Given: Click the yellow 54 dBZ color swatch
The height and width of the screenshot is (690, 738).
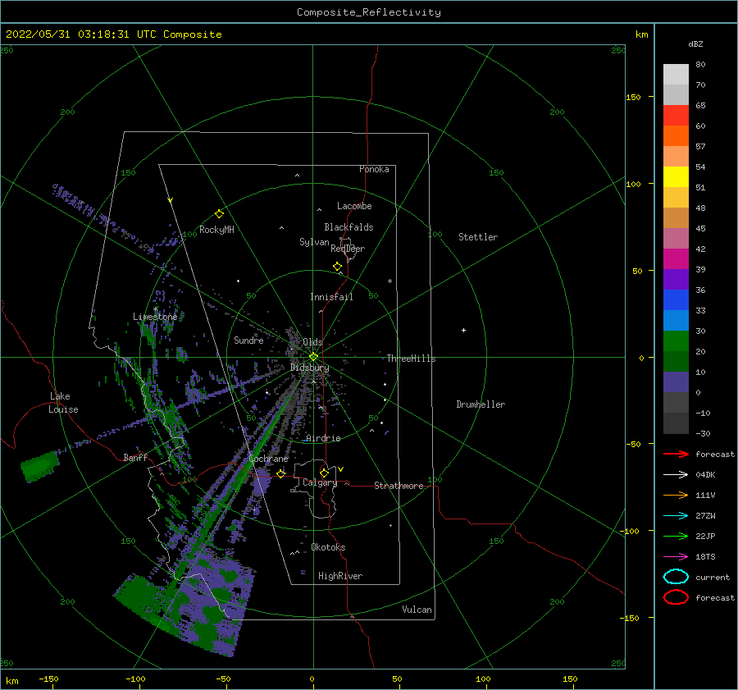Looking at the screenshot, I should [676, 177].
